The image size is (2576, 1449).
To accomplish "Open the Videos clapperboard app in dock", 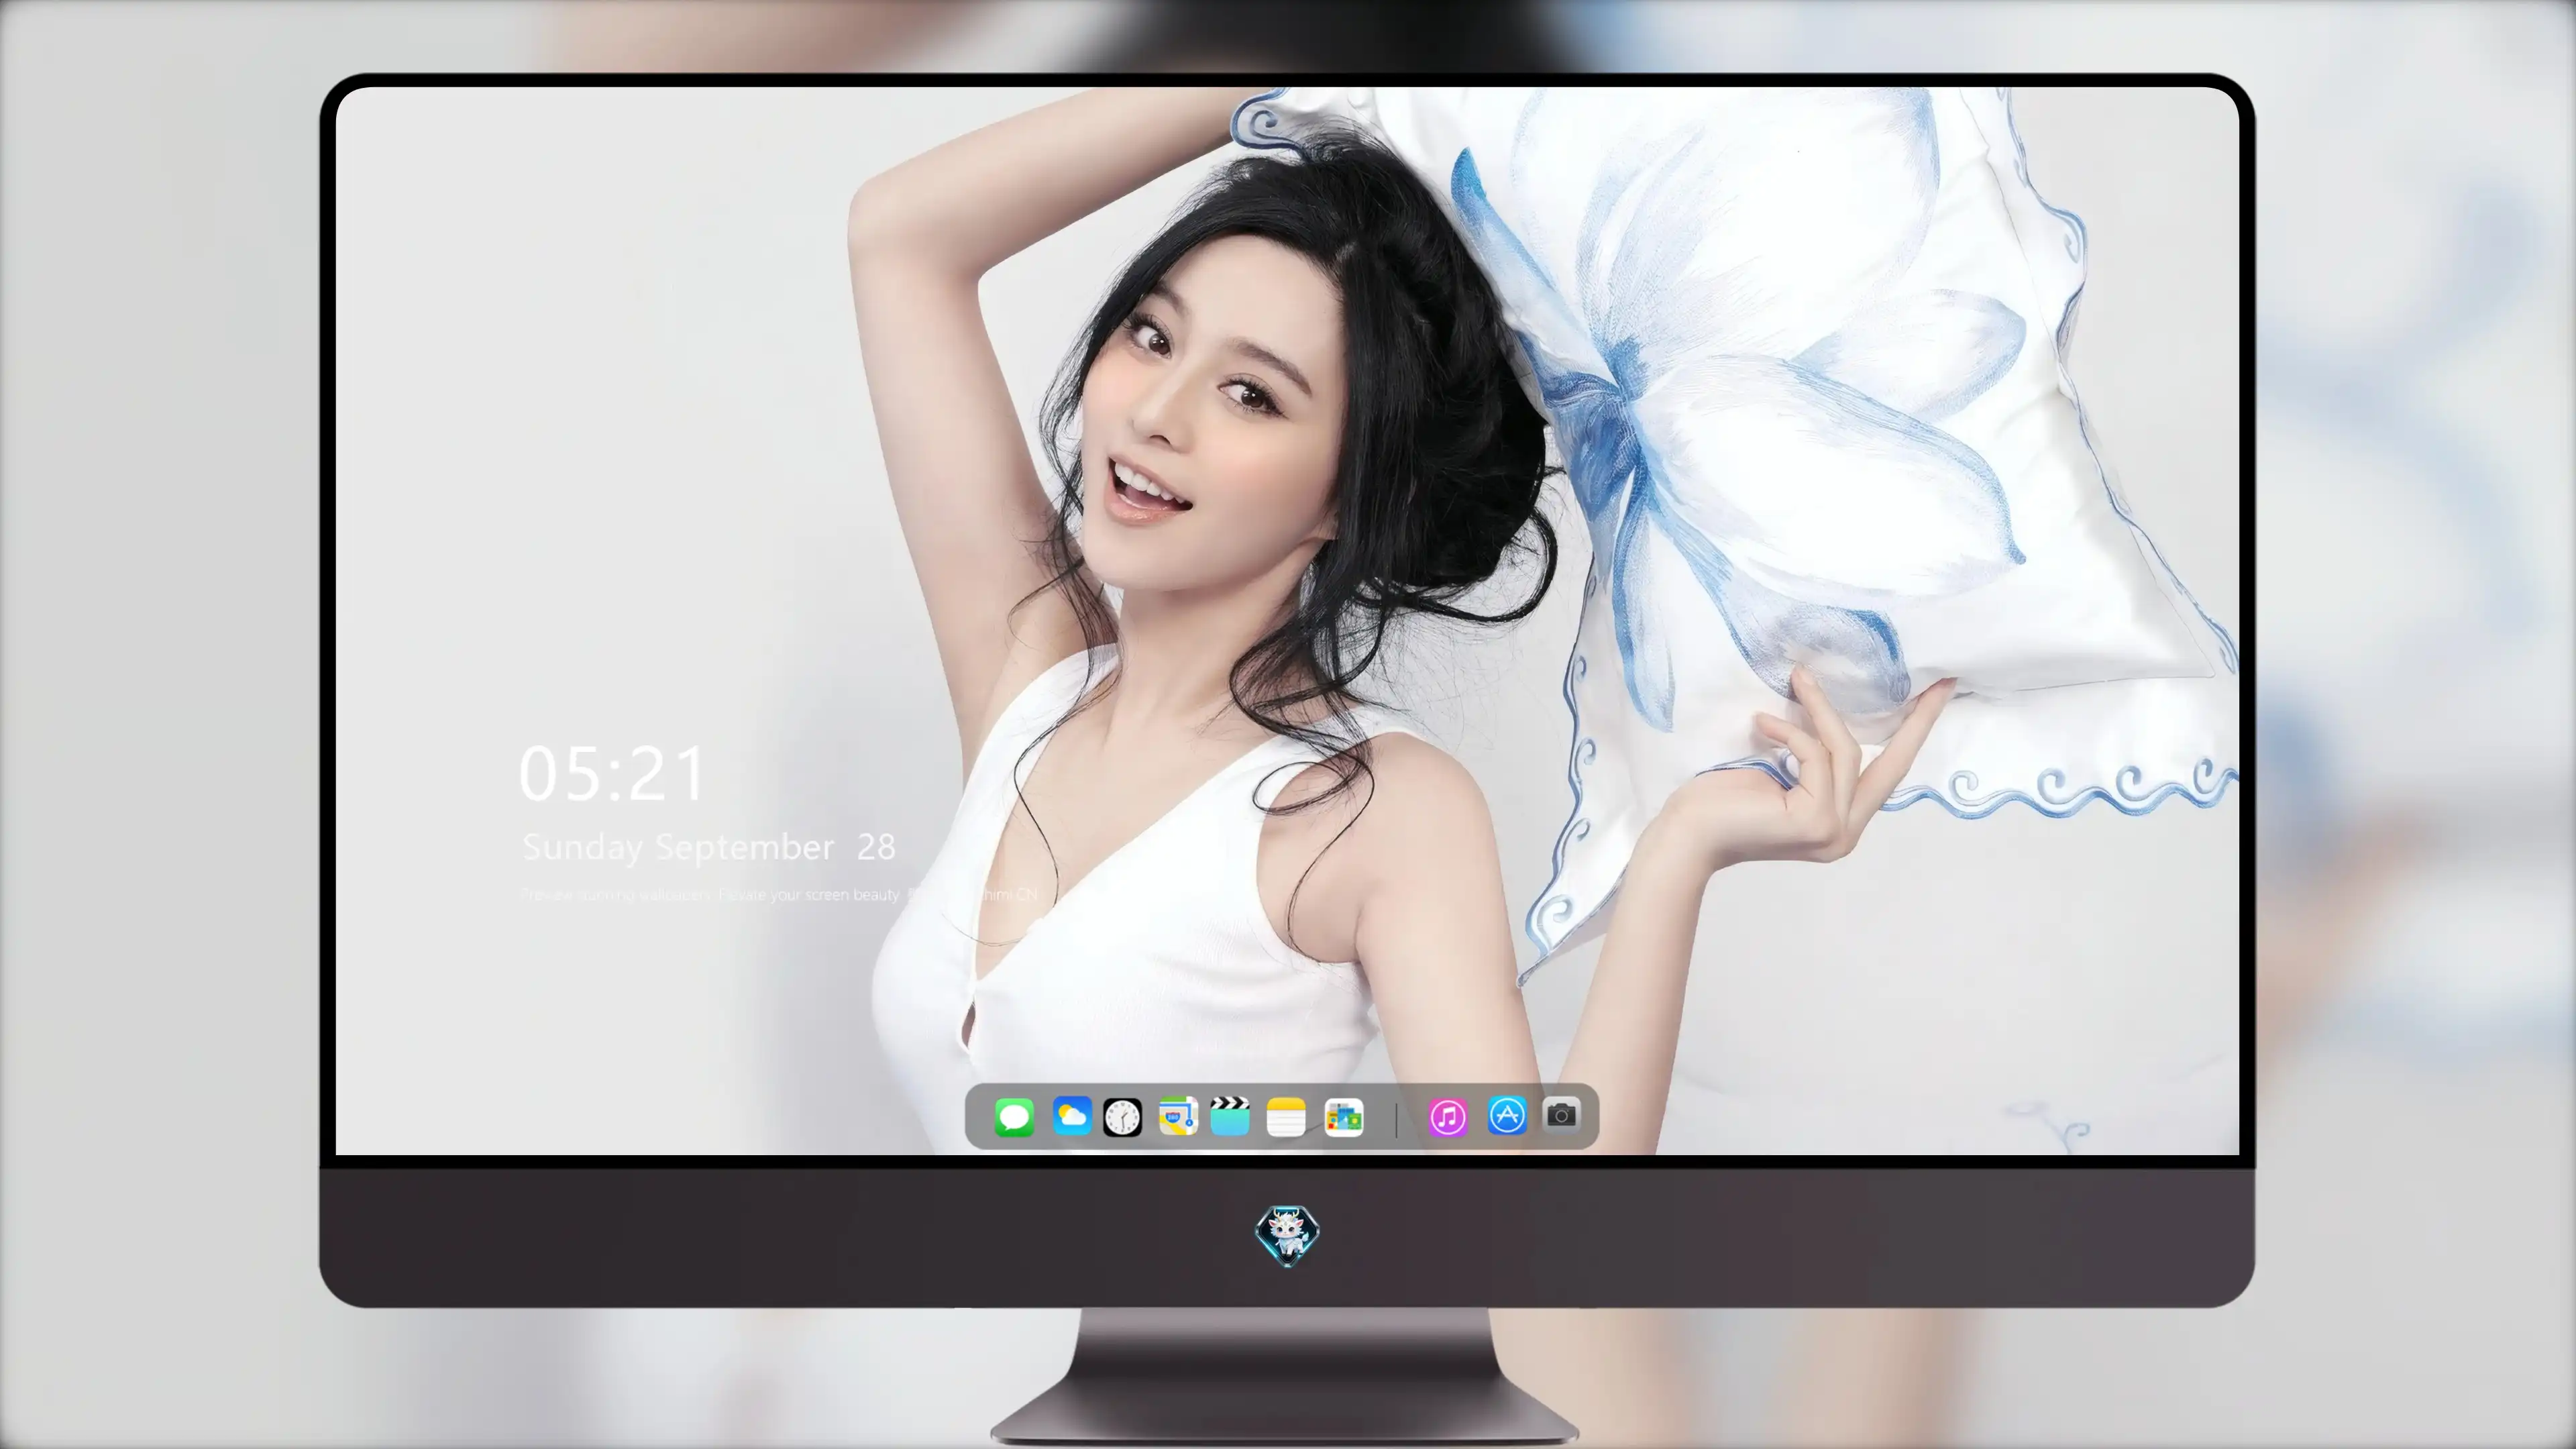I will click(x=1230, y=1116).
